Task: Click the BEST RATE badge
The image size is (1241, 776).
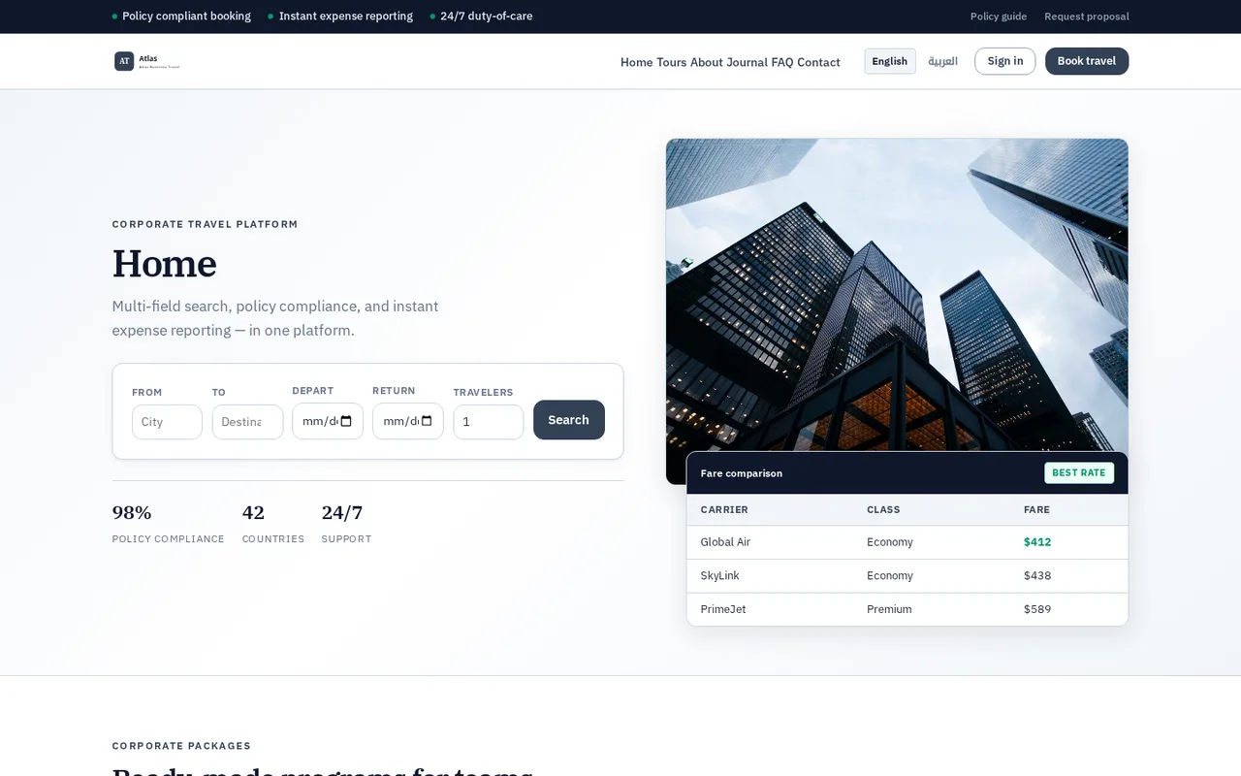Action: [1079, 472]
